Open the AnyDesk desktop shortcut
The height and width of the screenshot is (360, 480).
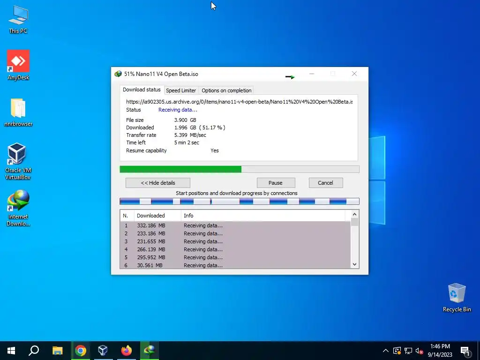pos(18,65)
